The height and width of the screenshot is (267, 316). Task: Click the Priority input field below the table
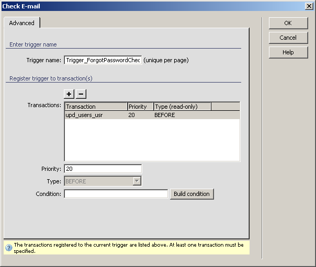click(103, 169)
